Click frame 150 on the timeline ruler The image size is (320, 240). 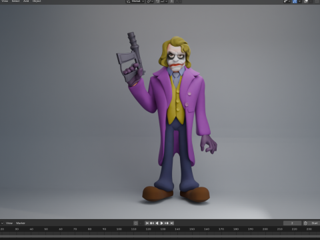tap(192, 229)
